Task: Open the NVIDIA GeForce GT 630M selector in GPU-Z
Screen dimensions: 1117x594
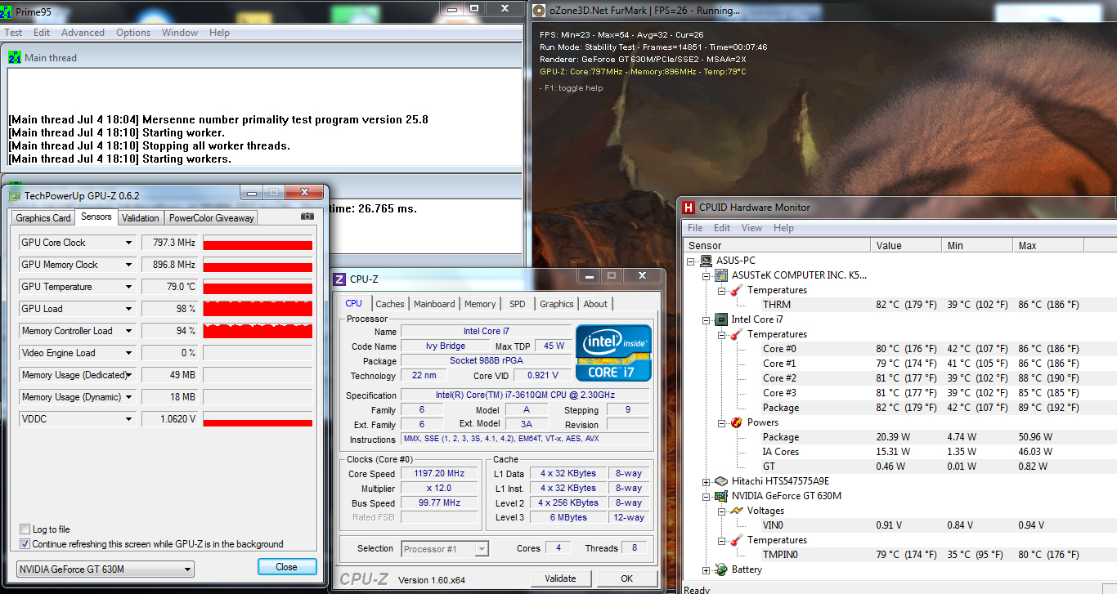Action: [105, 569]
